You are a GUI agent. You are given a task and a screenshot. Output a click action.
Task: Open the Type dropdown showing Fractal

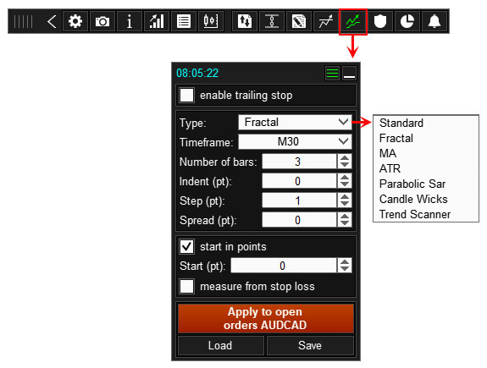[295, 123]
